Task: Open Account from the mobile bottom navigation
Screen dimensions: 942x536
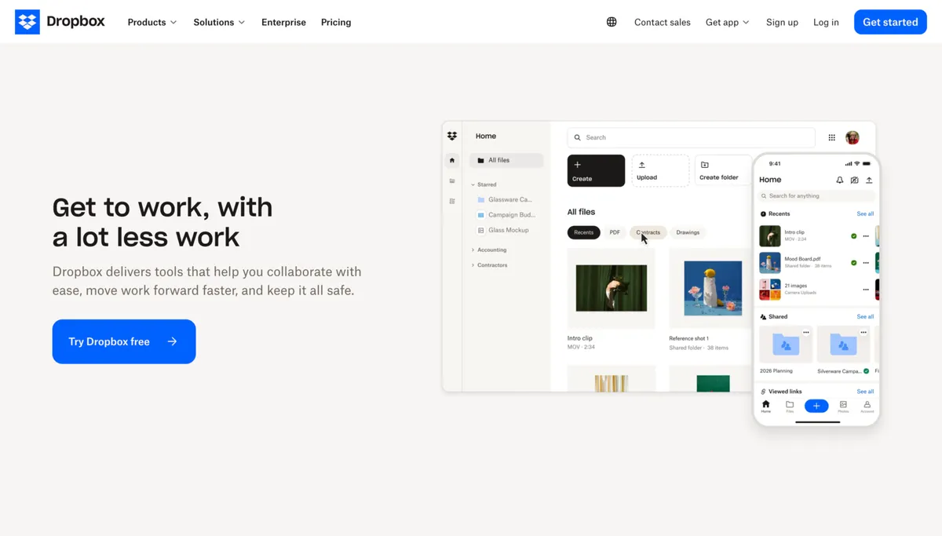Action: coord(867,406)
